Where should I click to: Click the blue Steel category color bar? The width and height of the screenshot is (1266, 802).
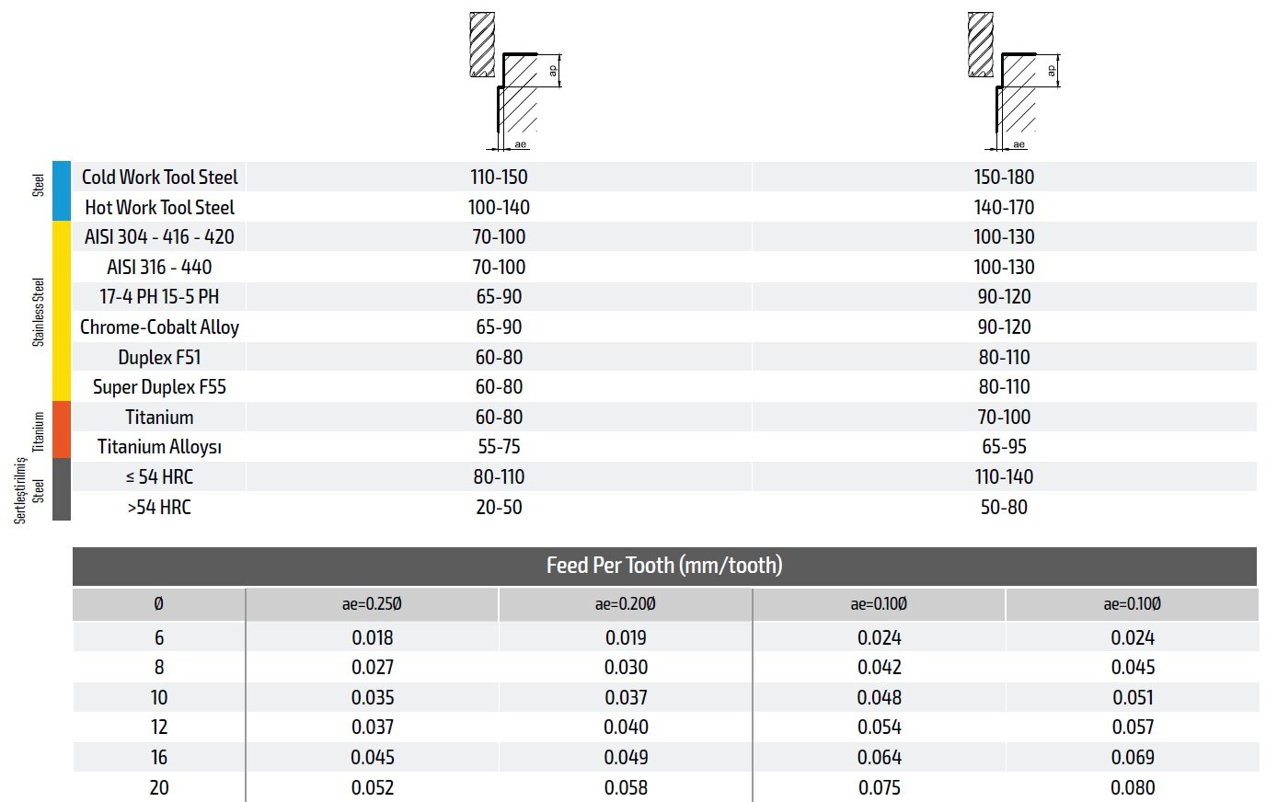pos(62,190)
